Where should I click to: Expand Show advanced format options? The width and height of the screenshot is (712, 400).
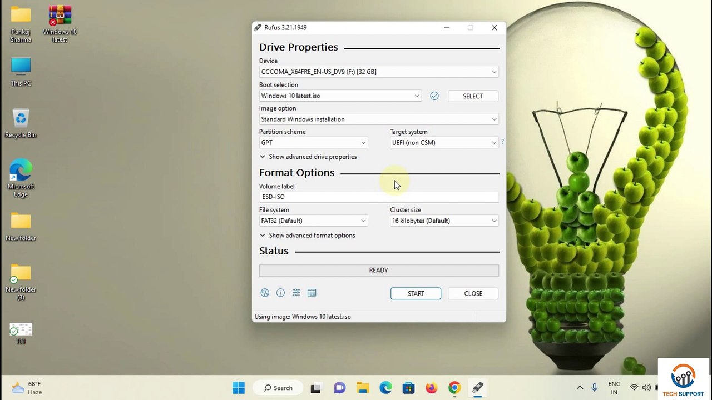307,235
